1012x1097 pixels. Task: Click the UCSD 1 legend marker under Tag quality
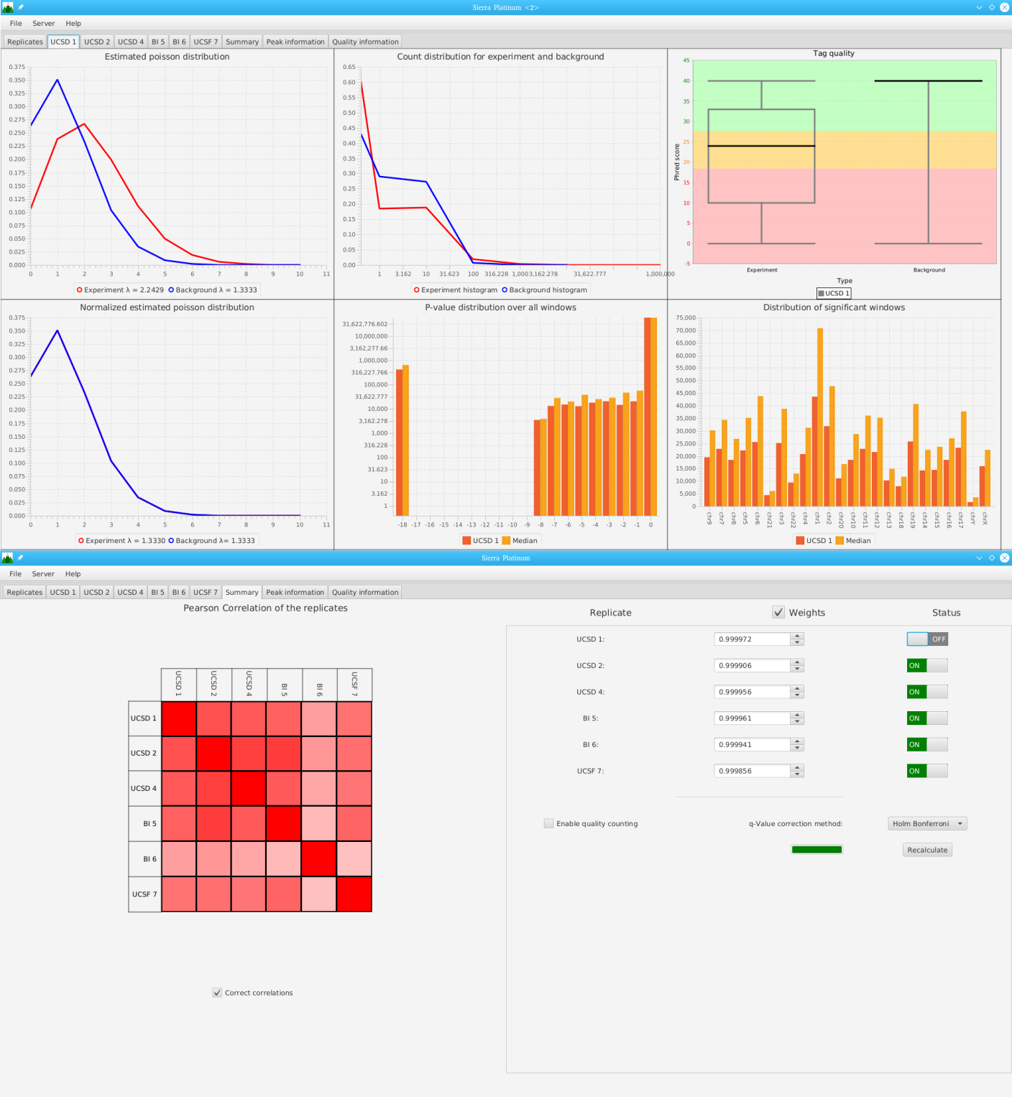pos(821,293)
